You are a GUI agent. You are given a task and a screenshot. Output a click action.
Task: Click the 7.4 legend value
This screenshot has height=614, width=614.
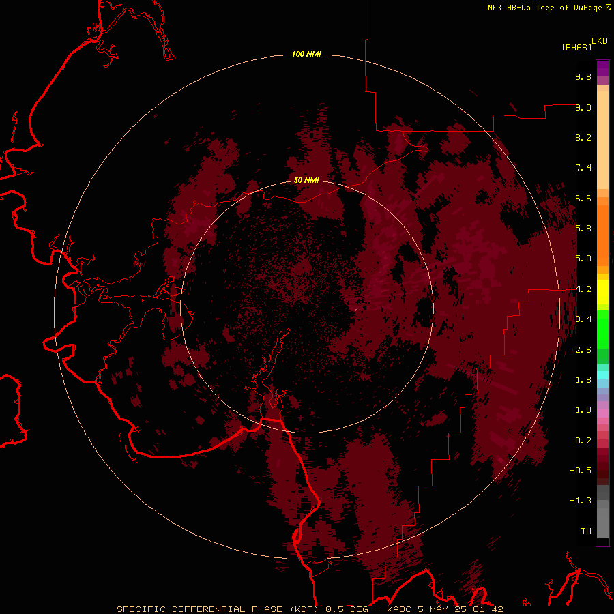tap(583, 168)
